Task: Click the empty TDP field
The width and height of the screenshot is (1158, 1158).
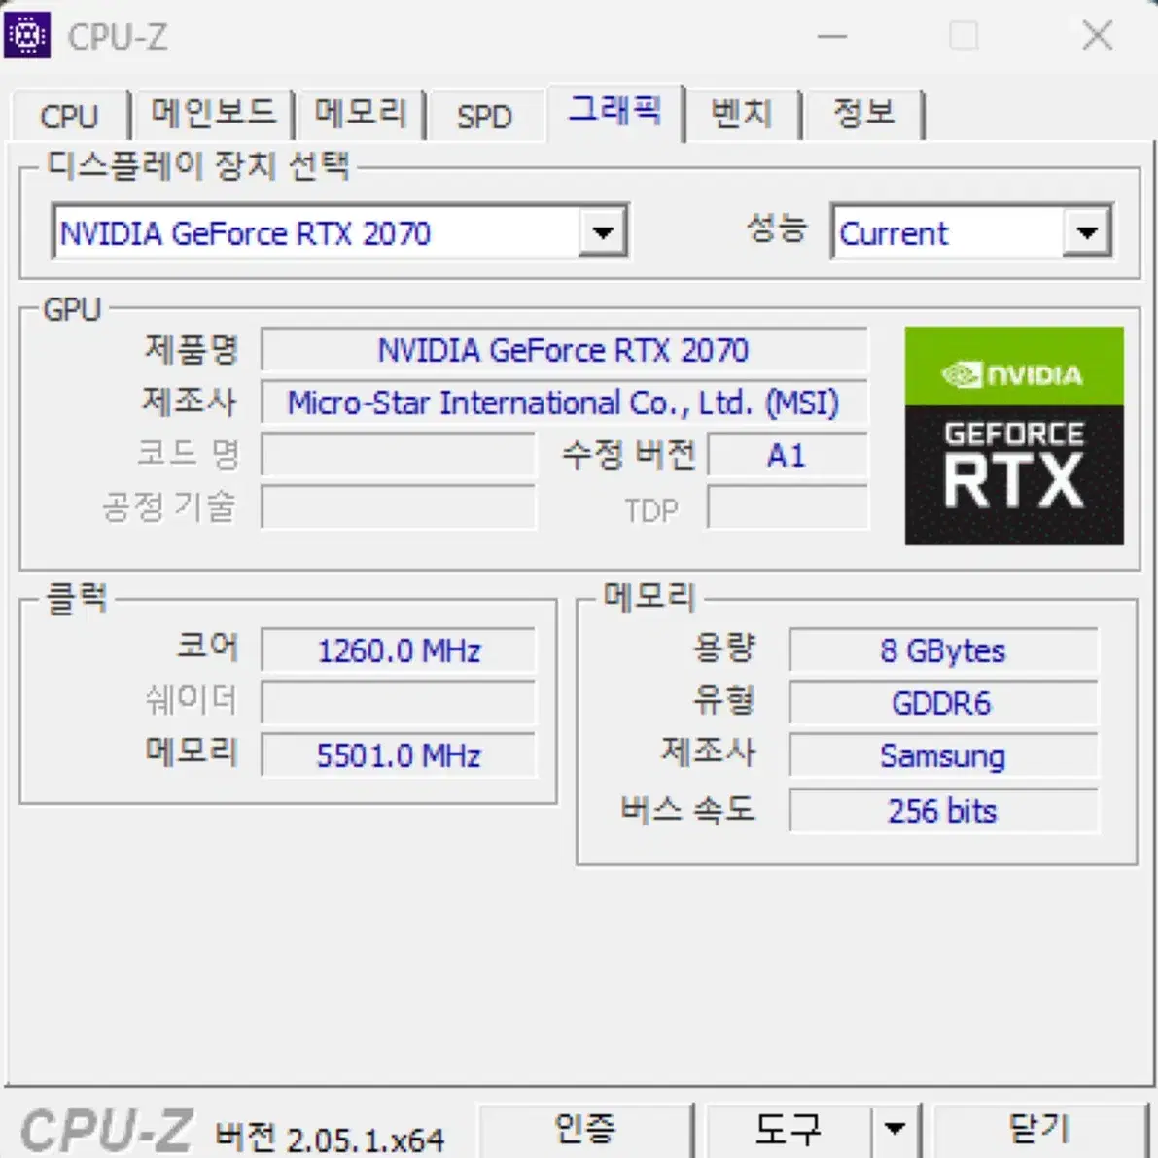Action: 788,508
